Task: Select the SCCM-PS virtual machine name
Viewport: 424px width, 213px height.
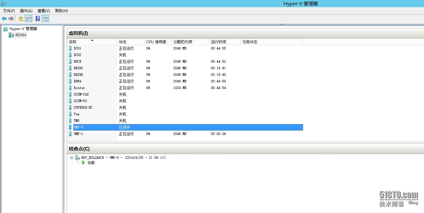Action: pos(80,101)
